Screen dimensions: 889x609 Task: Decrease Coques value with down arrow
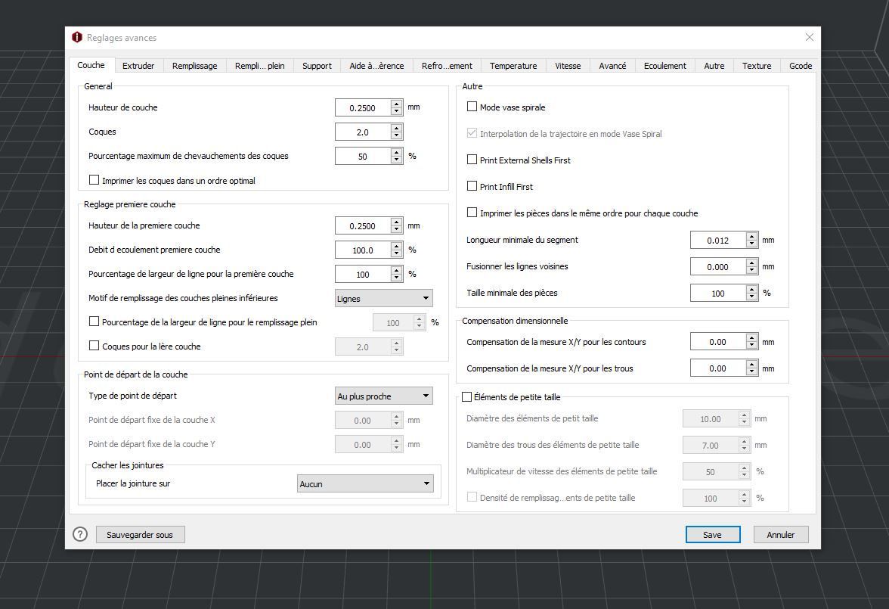397,135
